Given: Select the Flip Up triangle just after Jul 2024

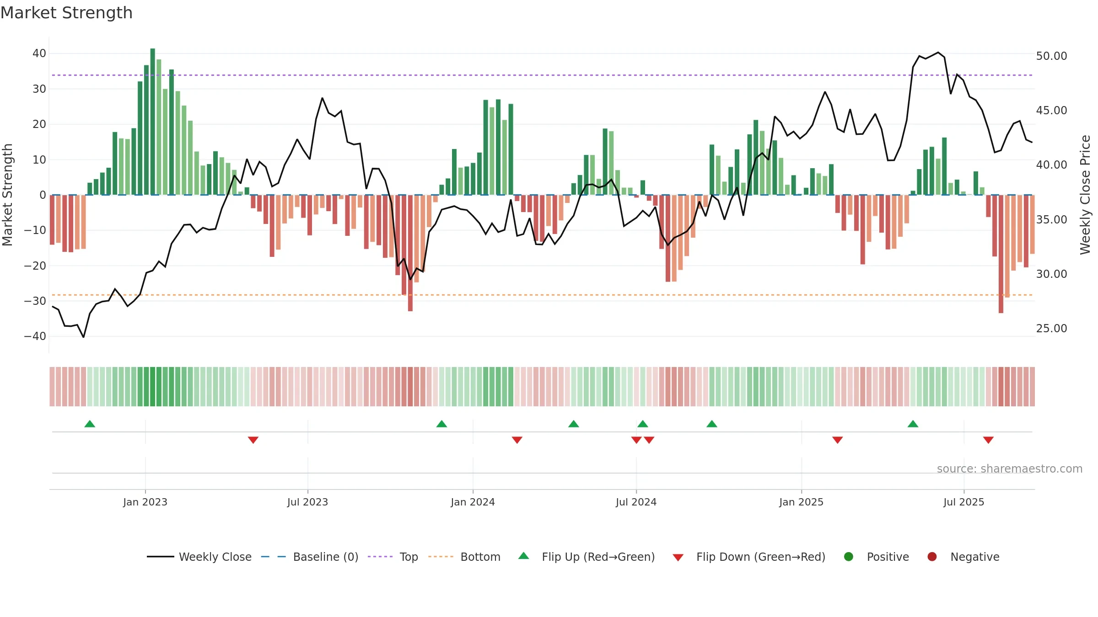Looking at the screenshot, I should point(643,424).
